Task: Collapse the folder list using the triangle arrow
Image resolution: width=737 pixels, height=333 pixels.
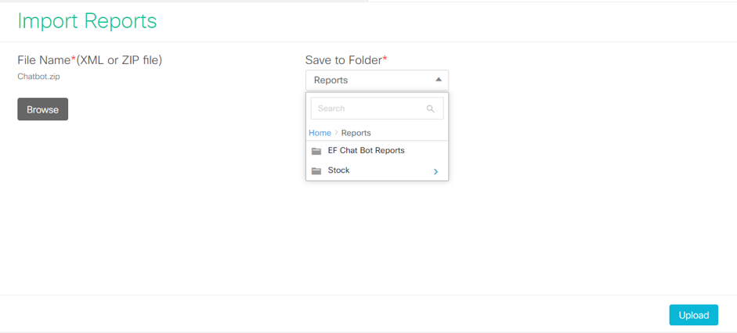Action: pyautogui.click(x=439, y=80)
